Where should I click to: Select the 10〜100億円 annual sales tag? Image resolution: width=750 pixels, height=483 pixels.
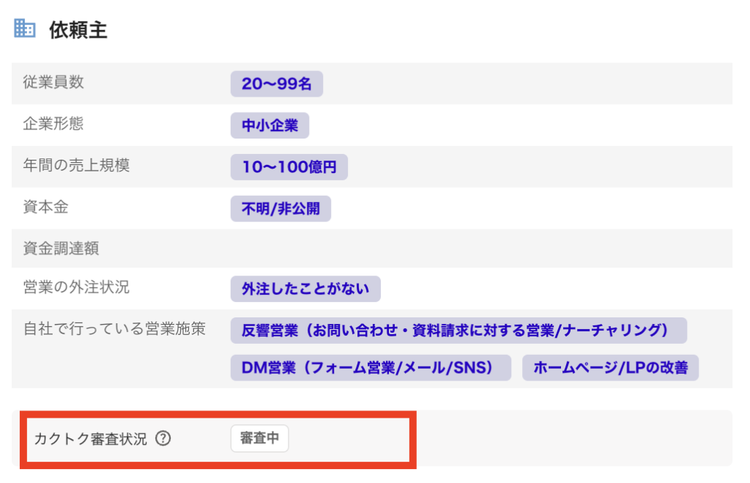click(x=289, y=167)
